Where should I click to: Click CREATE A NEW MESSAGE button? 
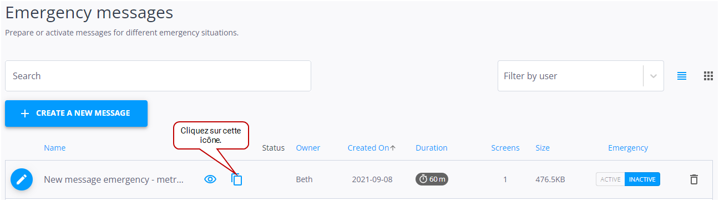point(76,114)
